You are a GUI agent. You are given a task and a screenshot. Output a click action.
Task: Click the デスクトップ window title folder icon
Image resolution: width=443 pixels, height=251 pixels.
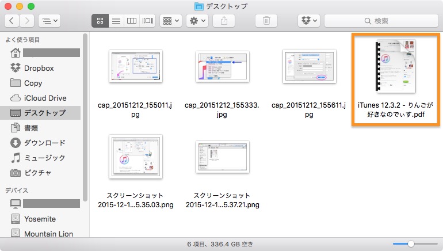click(199, 6)
